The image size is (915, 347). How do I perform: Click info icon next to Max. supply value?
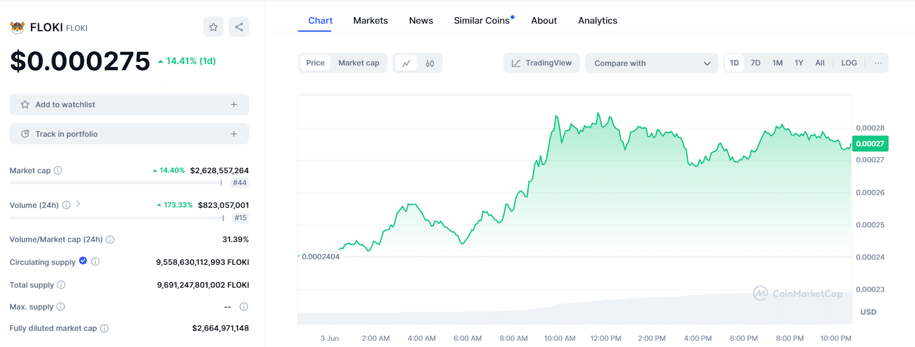[244, 306]
